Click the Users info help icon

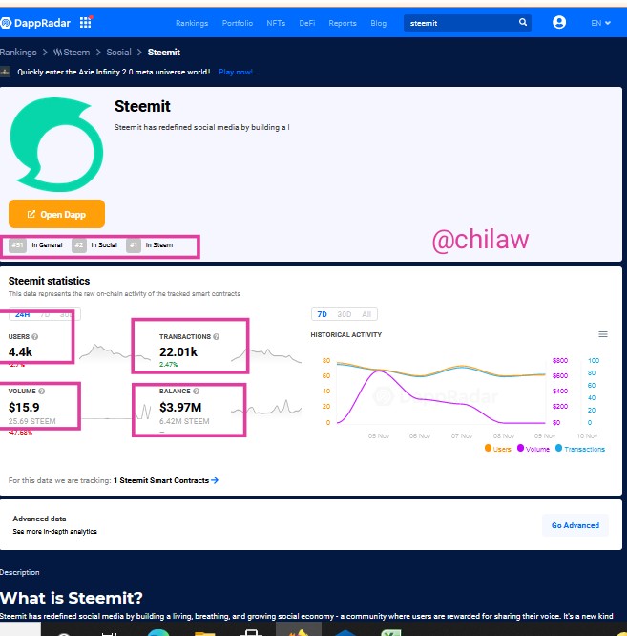[x=35, y=337]
